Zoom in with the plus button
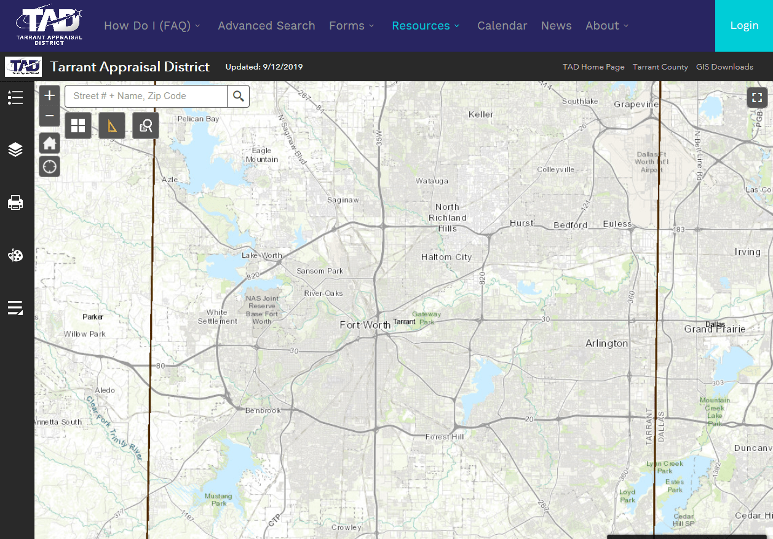Screen dimensions: 773x539 (49, 95)
